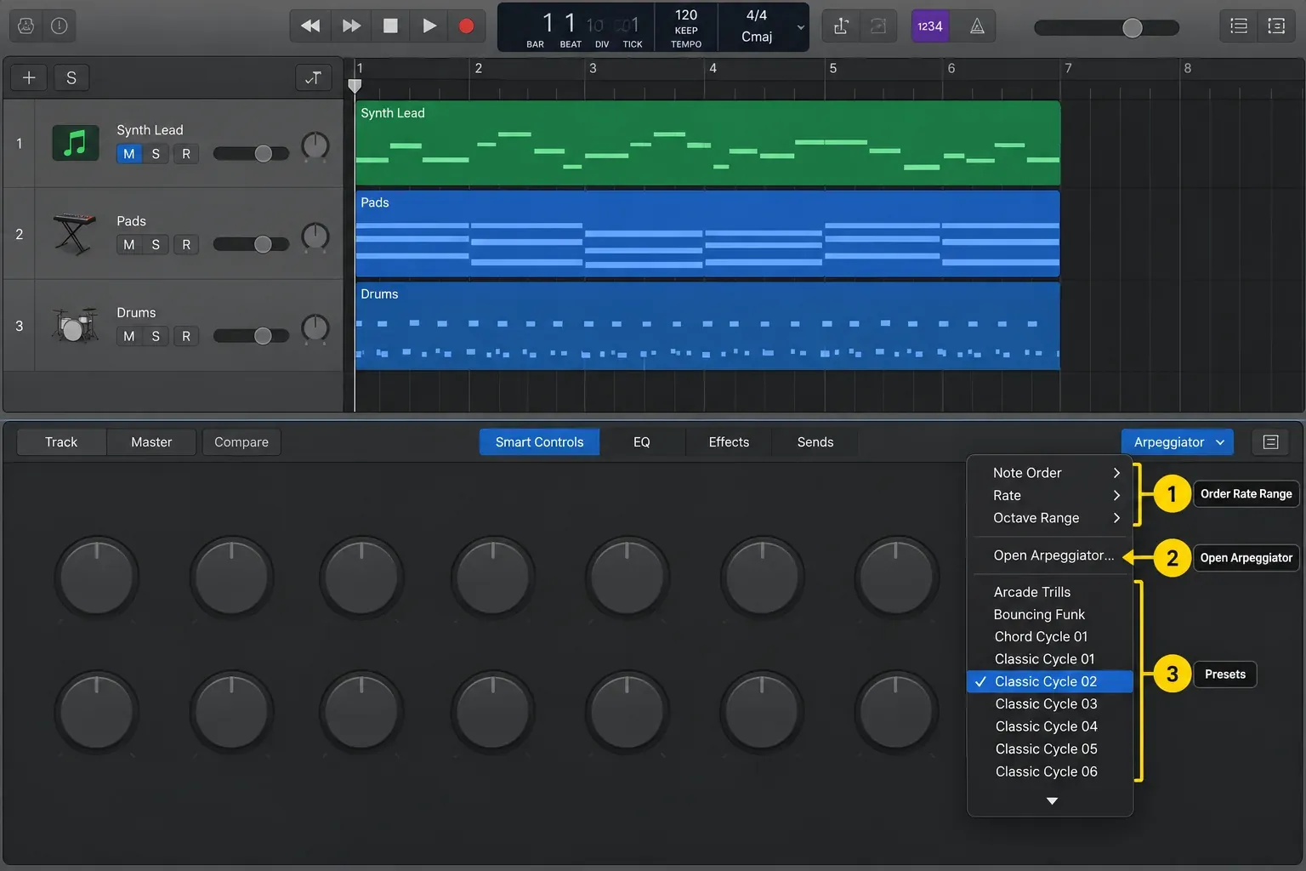Expand the Rate submenu
The width and height of the screenshot is (1306, 871).
point(1050,495)
